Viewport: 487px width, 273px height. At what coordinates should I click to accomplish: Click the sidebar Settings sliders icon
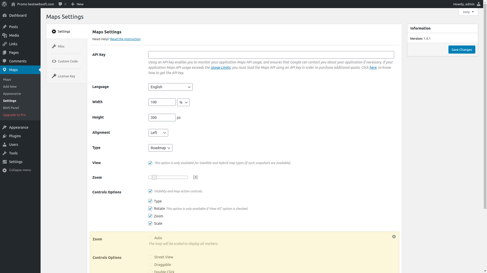click(x=5, y=162)
